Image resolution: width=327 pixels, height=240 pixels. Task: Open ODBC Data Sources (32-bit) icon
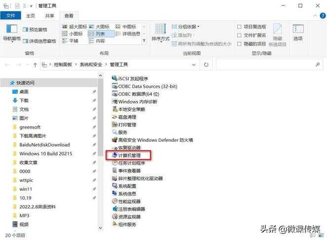pos(114,86)
